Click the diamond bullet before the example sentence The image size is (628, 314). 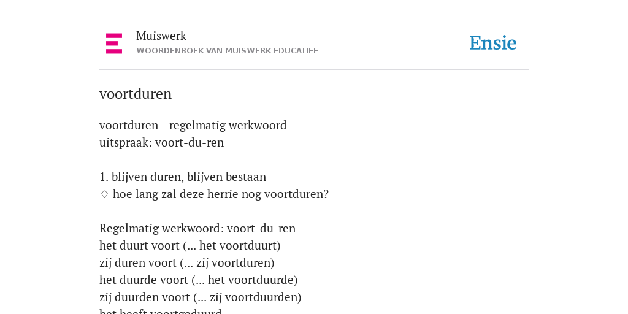click(x=104, y=194)
